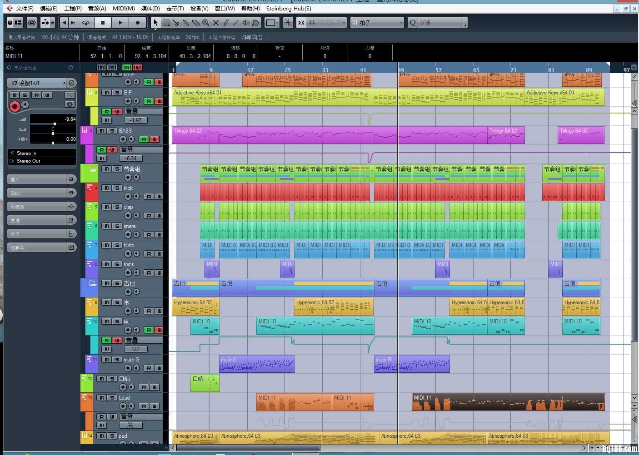
Task: Click the Stereo In input routing
Action: pyautogui.click(x=42, y=153)
